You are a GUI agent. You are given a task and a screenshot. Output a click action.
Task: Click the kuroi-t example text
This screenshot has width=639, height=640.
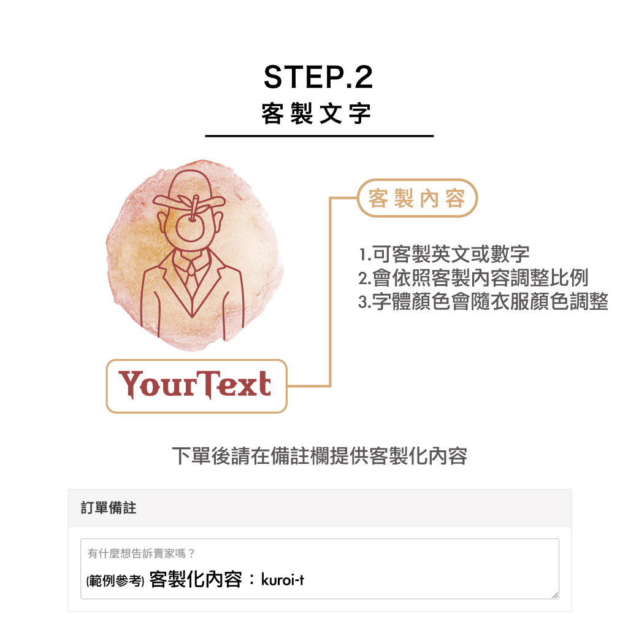[x=282, y=580]
